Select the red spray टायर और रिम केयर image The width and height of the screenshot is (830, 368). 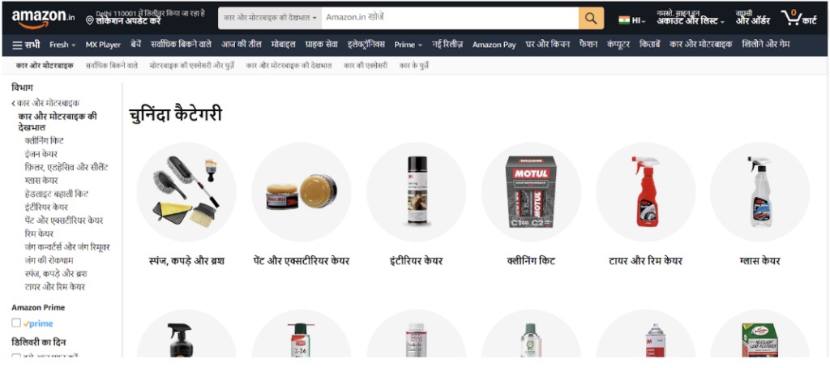(x=645, y=191)
